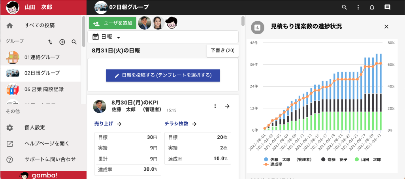Open 山田 次郎 profile avatar in header
This screenshot has height=179, width=405.
[x=12, y=7]
